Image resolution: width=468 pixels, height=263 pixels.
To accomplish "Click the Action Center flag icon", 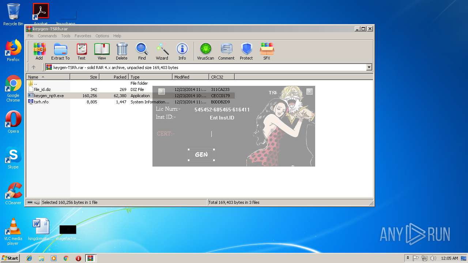I will [x=416, y=258].
